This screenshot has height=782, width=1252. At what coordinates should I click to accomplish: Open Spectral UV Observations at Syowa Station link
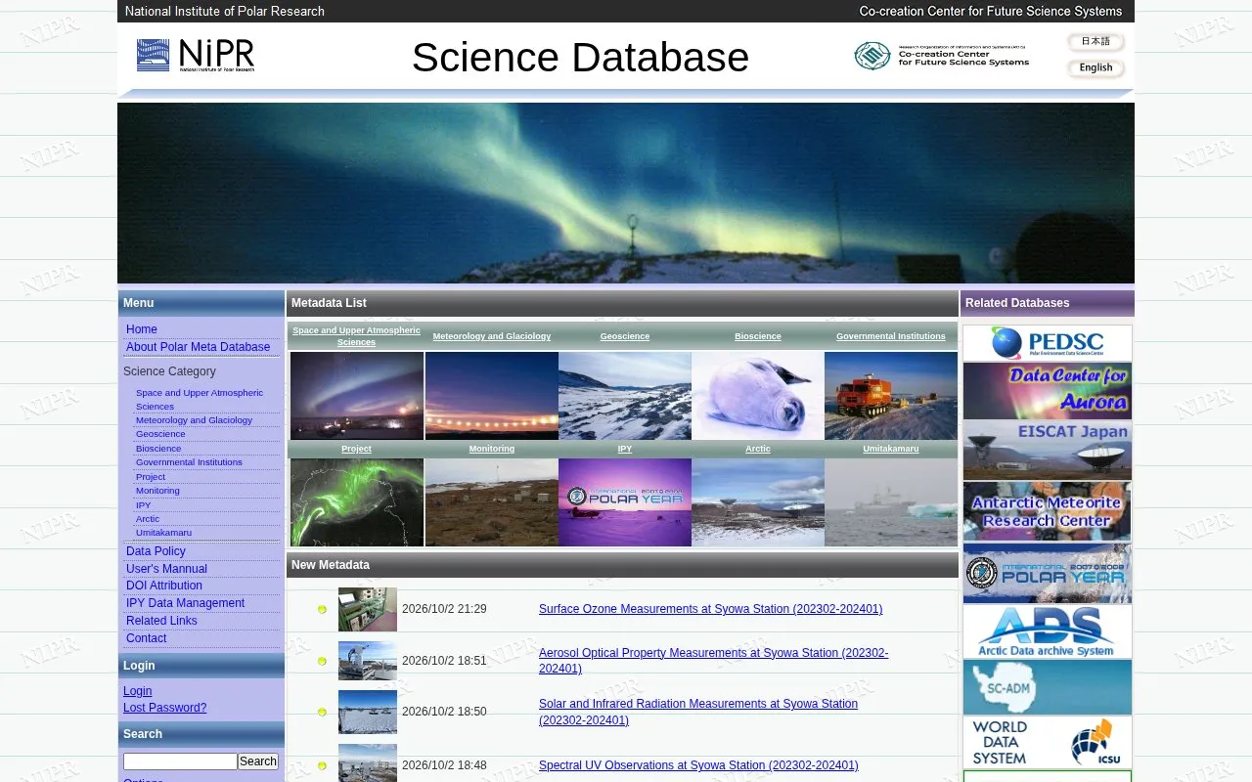point(698,765)
